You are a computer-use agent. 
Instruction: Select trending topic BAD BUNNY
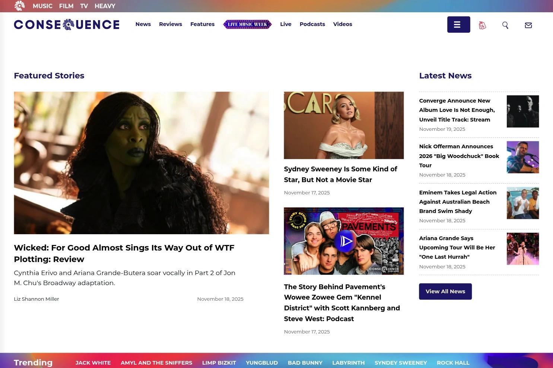tap(305, 363)
